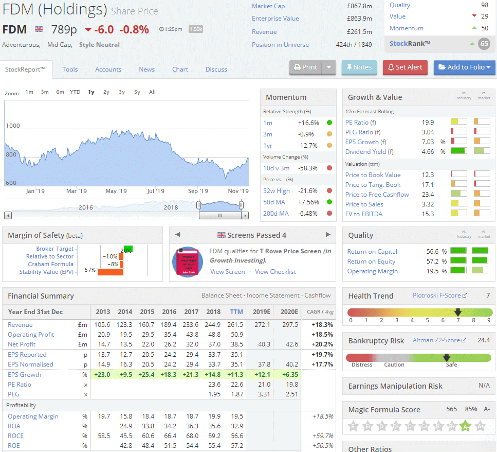Open the Chart tab
The width and height of the screenshot is (497, 452).
[x=180, y=69]
